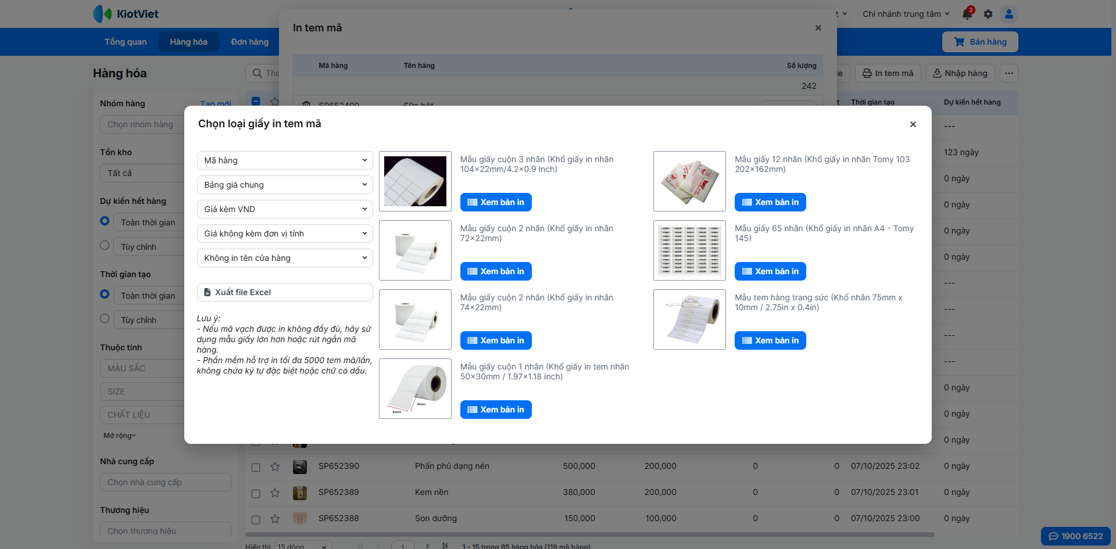Close the paper type selection dialog
The image size is (1116, 549).
(x=913, y=124)
